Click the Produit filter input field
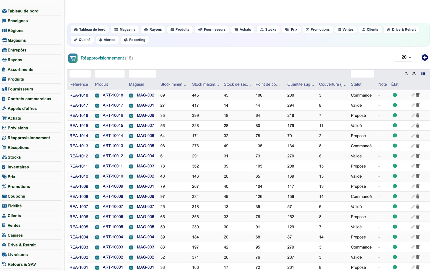This screenshot has height=271, width=438. 110,74
